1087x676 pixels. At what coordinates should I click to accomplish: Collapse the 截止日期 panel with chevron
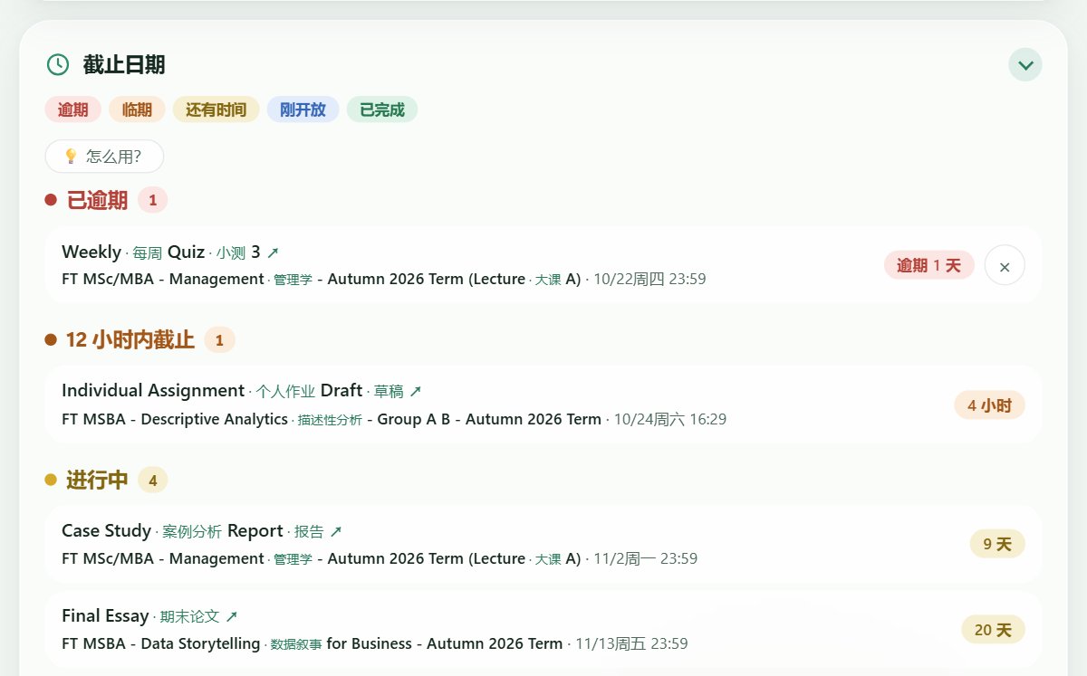click(x=1025, y=65)
